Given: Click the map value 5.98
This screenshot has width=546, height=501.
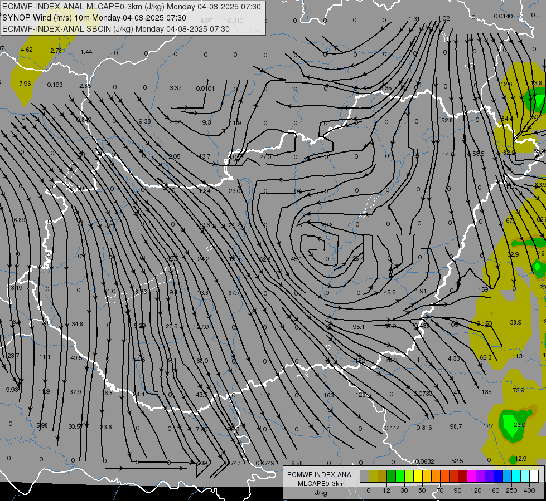Looking at the screenshot, I should coord(42,425).
